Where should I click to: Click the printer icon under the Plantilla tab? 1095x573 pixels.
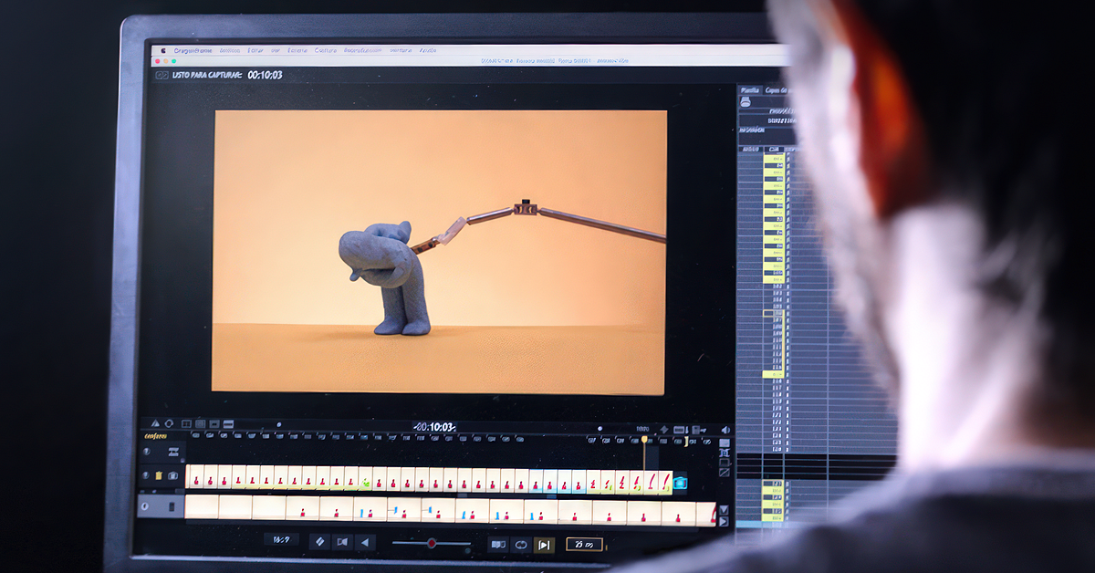point(746,102)
